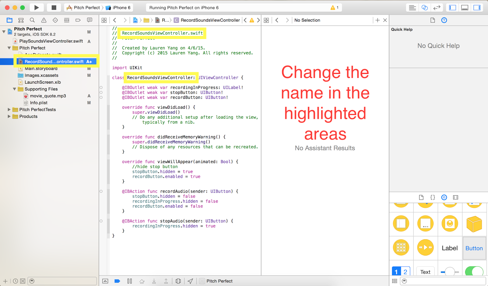Activate the Assistant editor icon
This screenshot has height=286, width=488.
tap(425, 7)
